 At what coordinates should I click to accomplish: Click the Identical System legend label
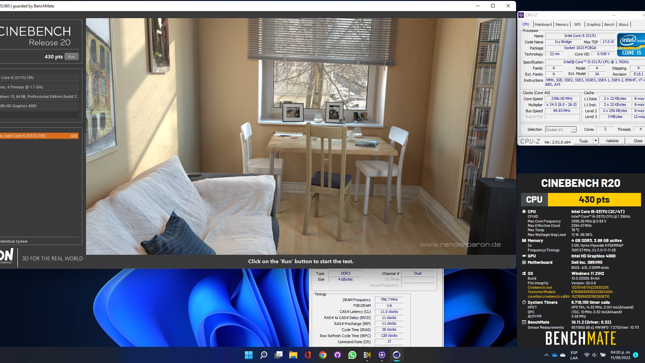(x=14, y=241)
